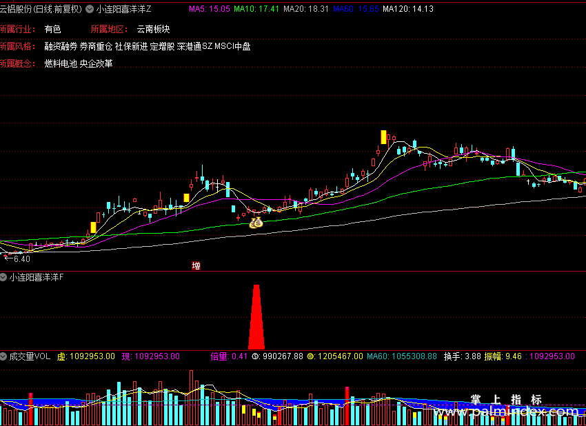
Task: Click the MA10: 17.41 value
Action: pyautogui.click(x=256, y=9)
